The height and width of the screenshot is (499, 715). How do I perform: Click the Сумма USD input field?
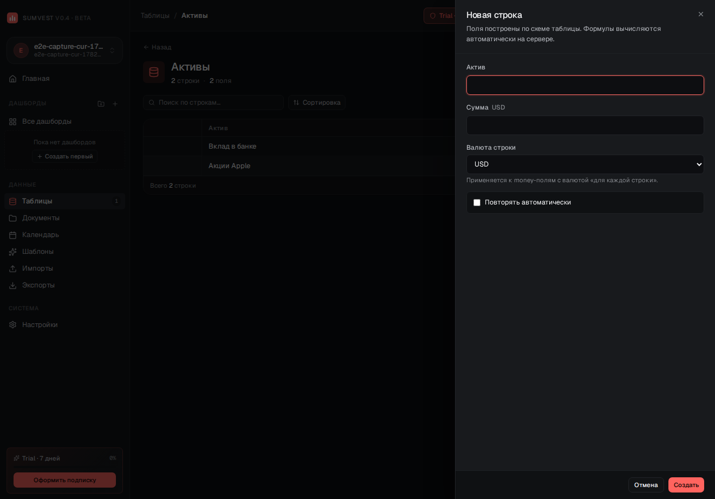pyautogui.click(x=585, y=125)
